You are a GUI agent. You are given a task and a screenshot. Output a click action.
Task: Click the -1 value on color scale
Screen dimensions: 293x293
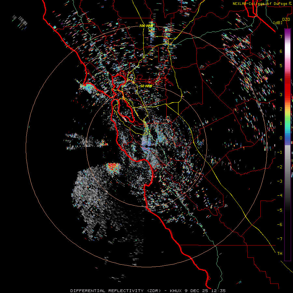[x=280, y=152]
